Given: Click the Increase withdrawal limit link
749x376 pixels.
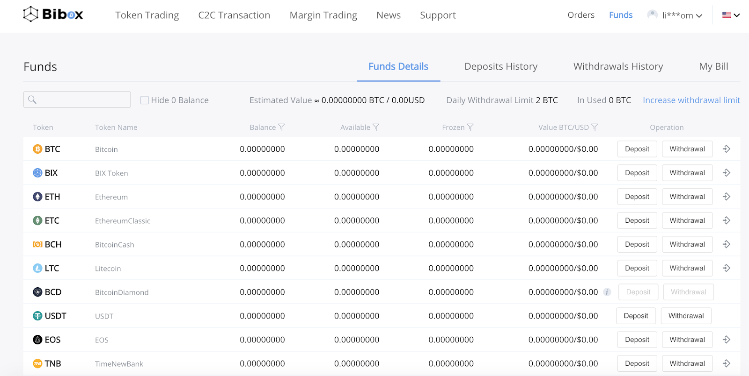Looking at the screenshot, I should [691, 100].
